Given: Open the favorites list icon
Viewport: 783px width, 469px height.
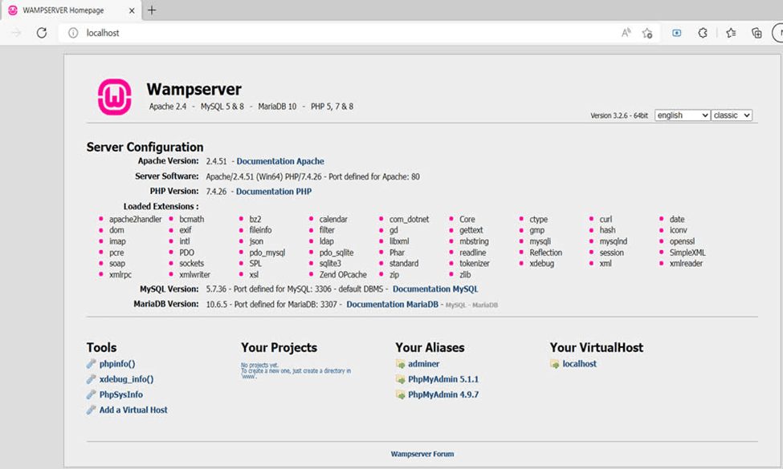Looking at the screenshot, I should (x=731, y=33).
